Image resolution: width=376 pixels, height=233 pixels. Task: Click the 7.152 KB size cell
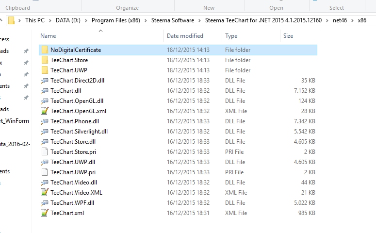pyautogui.click(x=304, y=91)
